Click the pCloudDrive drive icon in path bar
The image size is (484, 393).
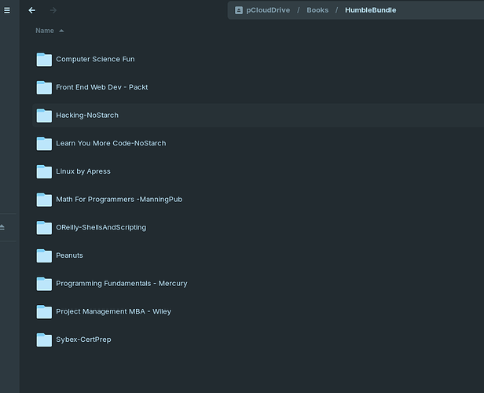[x=239, y=10]
